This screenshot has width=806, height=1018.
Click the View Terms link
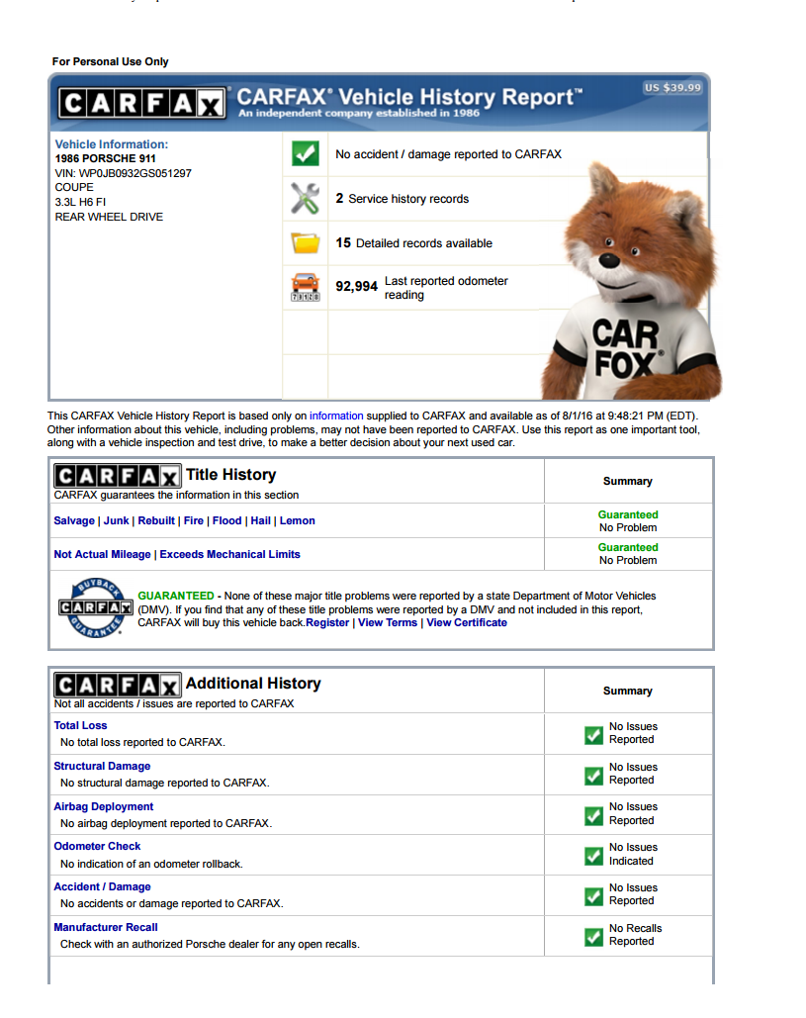pyautogui.click(x=388, y=622)
